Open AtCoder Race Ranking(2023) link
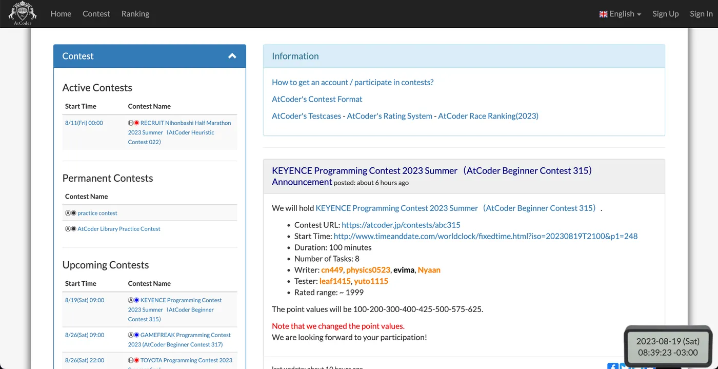The image size is (718, 369). [488, 116]
